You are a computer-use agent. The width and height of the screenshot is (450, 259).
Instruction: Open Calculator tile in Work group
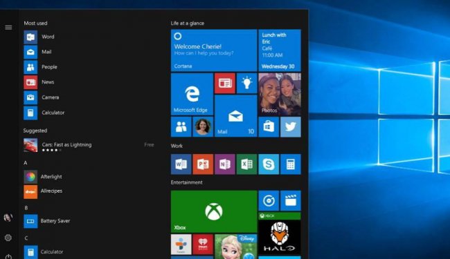(291, 164)
